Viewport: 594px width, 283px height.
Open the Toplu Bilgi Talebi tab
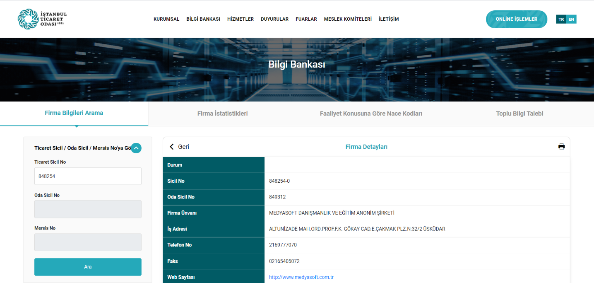(519, 114)
